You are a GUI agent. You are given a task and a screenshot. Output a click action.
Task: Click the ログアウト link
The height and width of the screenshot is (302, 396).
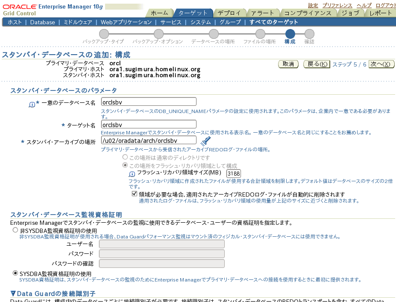[386, 5]
